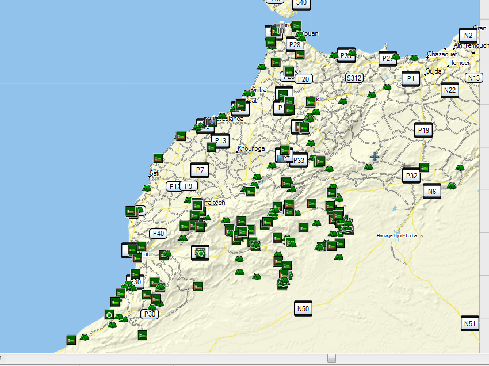Click the Ghazaouet city label

coord(442,54)
